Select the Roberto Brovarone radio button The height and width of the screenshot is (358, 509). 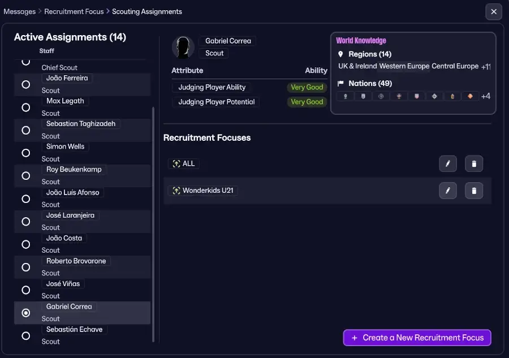pyautogui.click(x=25, y=267)
